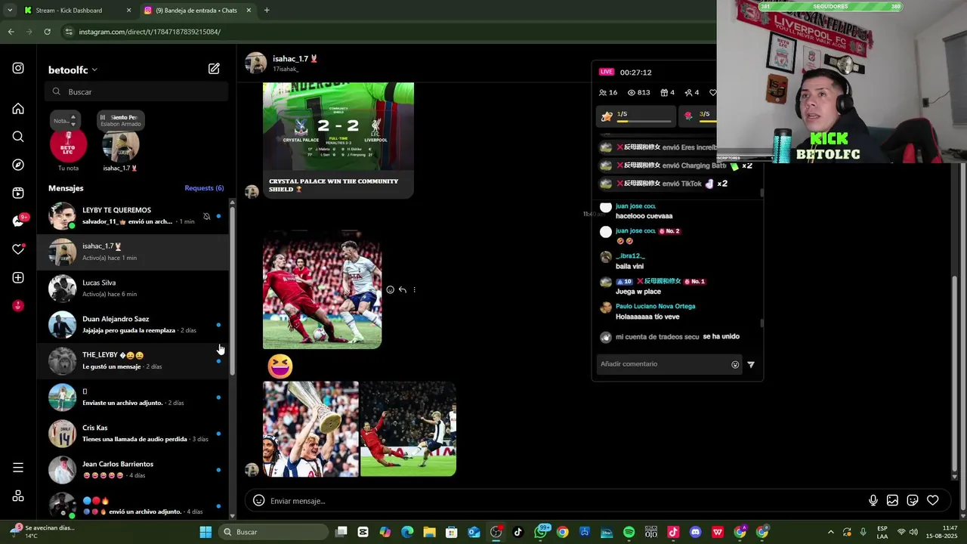Image resolution: width=967 pixels, height=544 pixels.
Task: Click the Instagram logo icon
Action: 18,68
